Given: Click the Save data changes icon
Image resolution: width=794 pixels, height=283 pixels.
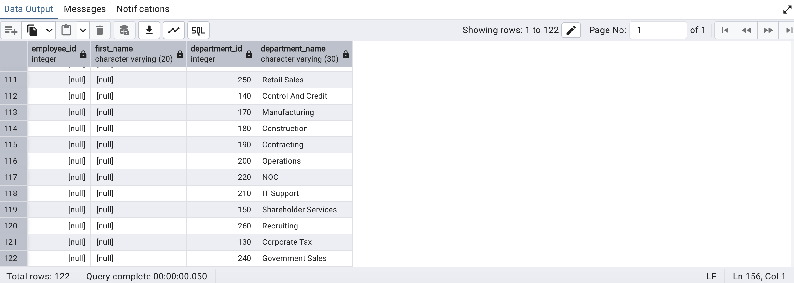Looking at the screenshot, I should click(124, 31).
